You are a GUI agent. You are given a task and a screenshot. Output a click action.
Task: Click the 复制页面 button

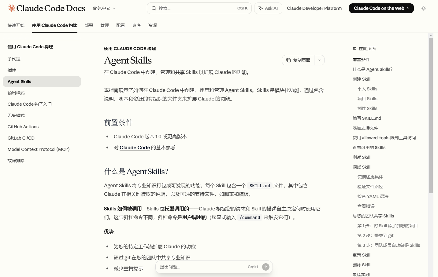pyautogui.click(x=299, y=60)
